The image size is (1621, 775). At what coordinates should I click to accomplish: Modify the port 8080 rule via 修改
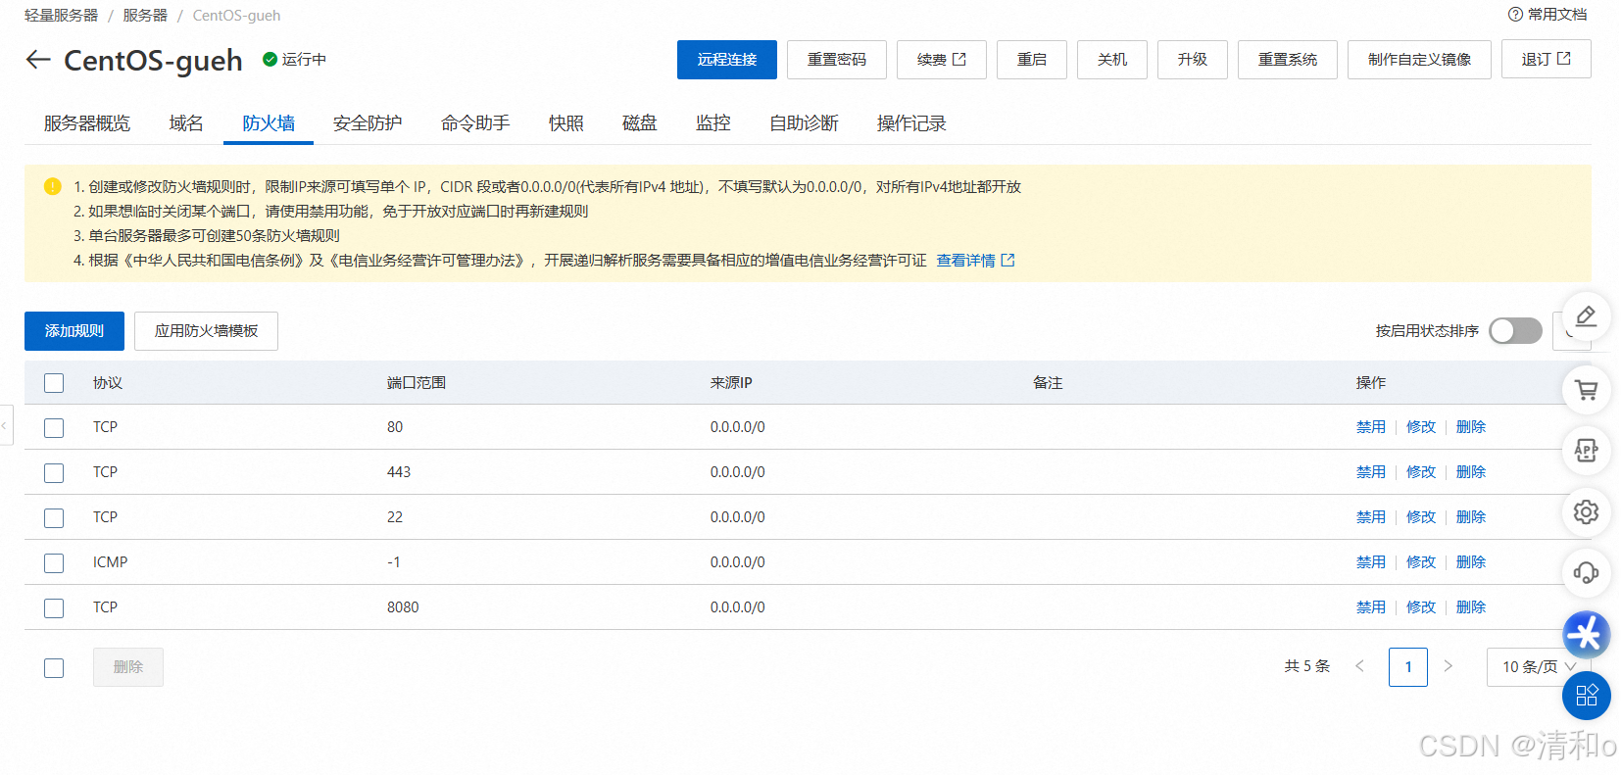coord(1421,607)
